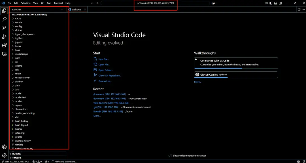Viewport: 306px width, 163px height.
Task: Open the Explorer view in activity bar
Action: pyautogui.click(x=4, y=11)
